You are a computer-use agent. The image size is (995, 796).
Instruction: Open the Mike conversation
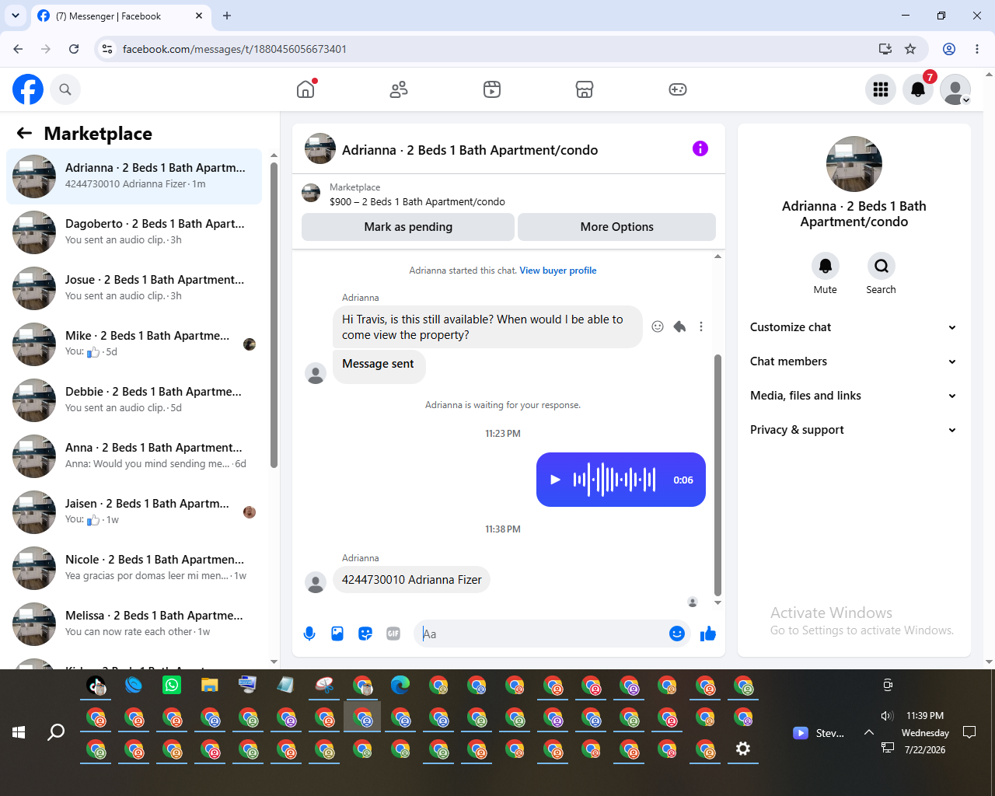(x=134, y=344)
